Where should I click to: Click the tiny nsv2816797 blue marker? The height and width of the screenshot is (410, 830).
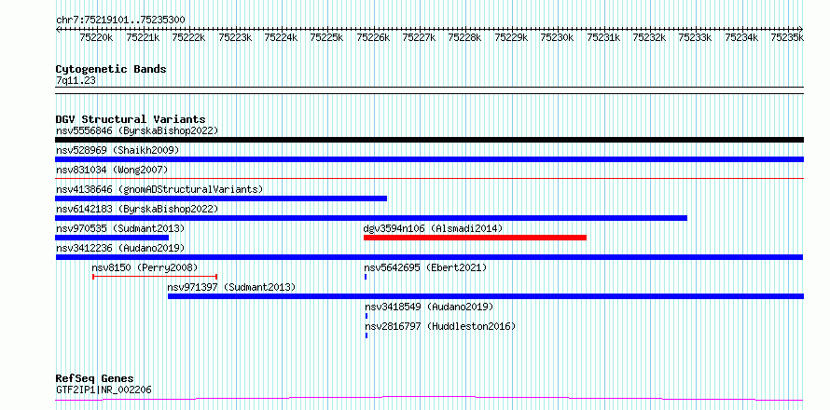367,335
